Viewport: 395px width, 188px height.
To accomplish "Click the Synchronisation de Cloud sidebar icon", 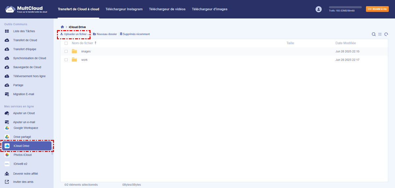I will click(x=7, y=58).
